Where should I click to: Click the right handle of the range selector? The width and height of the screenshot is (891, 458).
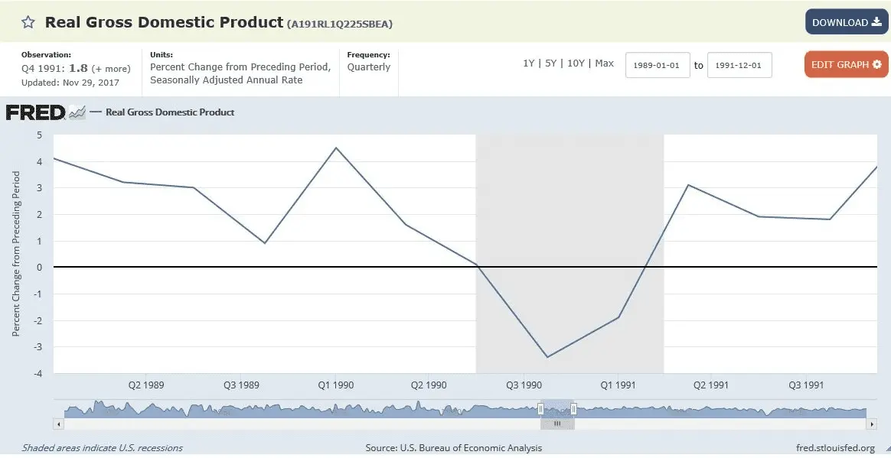point(573,409)
